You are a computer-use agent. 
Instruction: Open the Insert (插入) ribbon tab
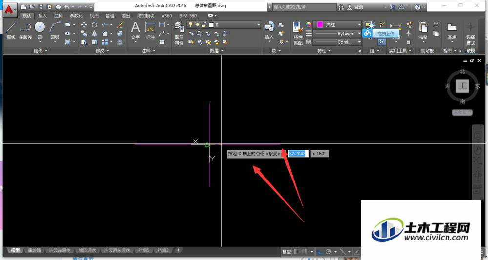(x=42, y=15)
